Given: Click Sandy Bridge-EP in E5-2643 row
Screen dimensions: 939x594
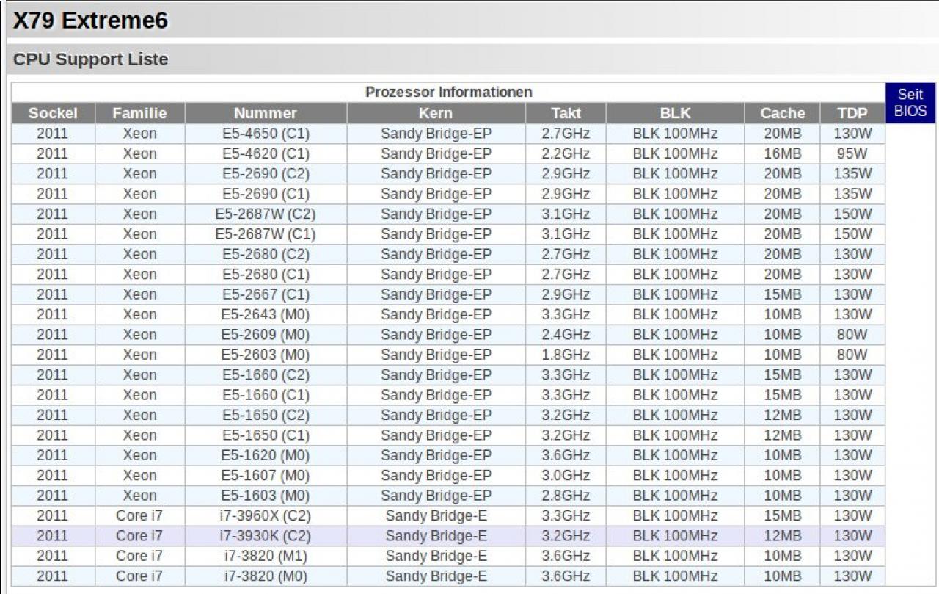Looking at the screenshot, I should 436,314.
